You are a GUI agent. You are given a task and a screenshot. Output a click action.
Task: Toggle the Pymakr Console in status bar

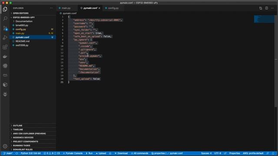click(73, 153)
